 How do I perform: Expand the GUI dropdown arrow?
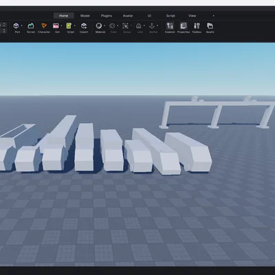coord(61,26)
